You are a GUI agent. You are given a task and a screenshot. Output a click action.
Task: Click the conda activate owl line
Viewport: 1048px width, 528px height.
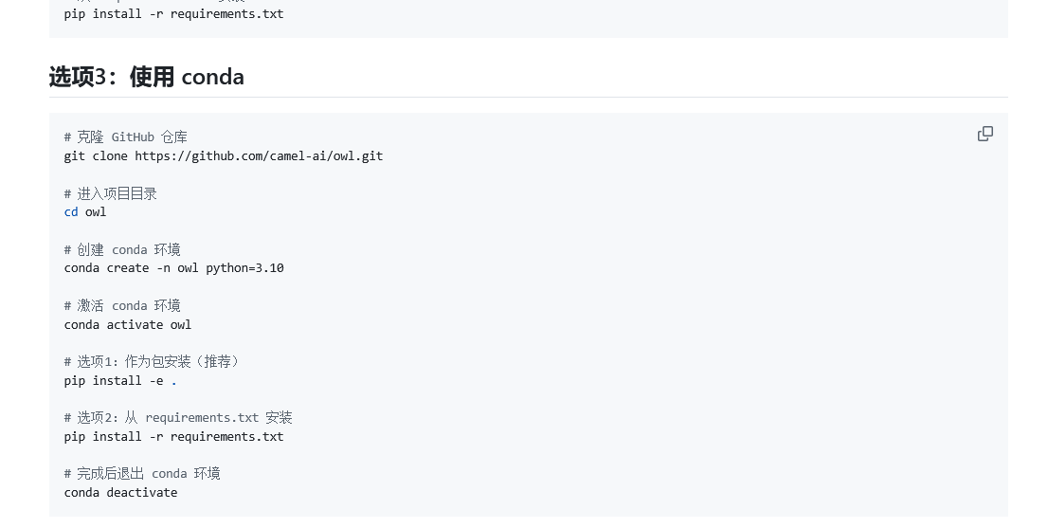point(128,324)
